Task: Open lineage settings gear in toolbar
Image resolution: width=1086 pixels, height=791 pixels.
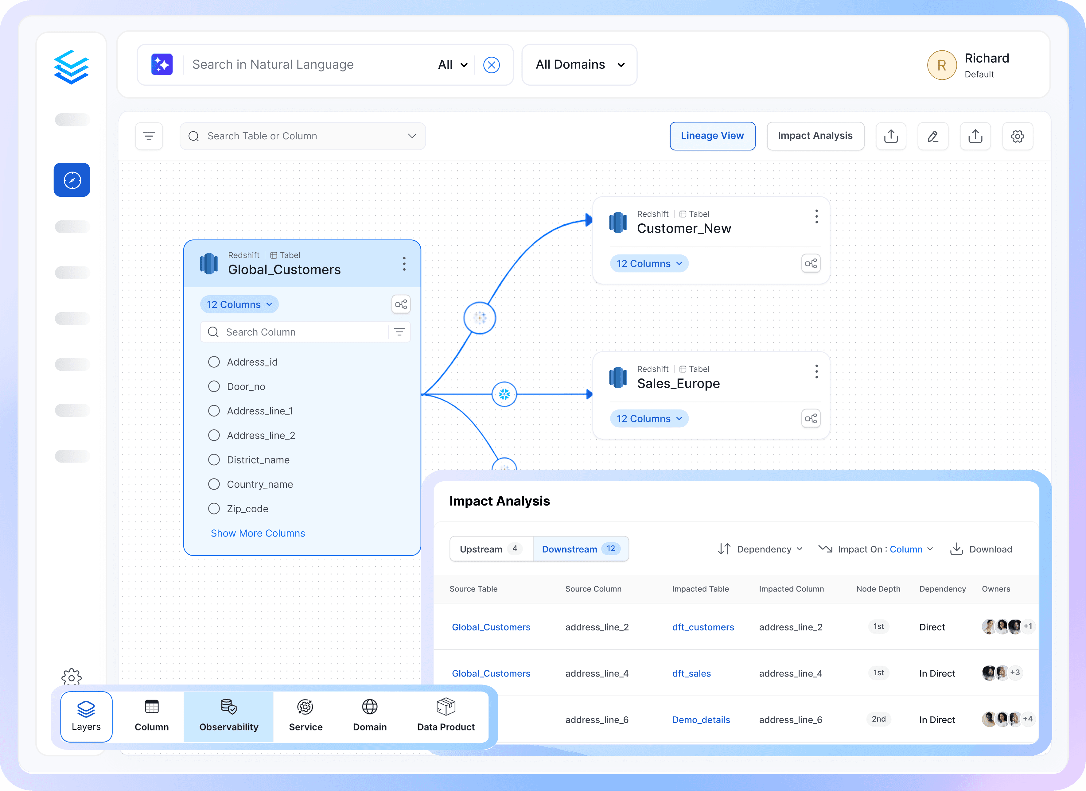Action: point(1017,137)
